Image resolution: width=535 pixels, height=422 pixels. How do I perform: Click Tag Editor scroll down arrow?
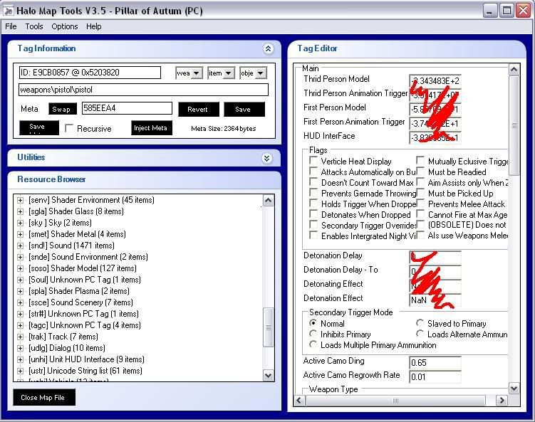click(514, 388)
